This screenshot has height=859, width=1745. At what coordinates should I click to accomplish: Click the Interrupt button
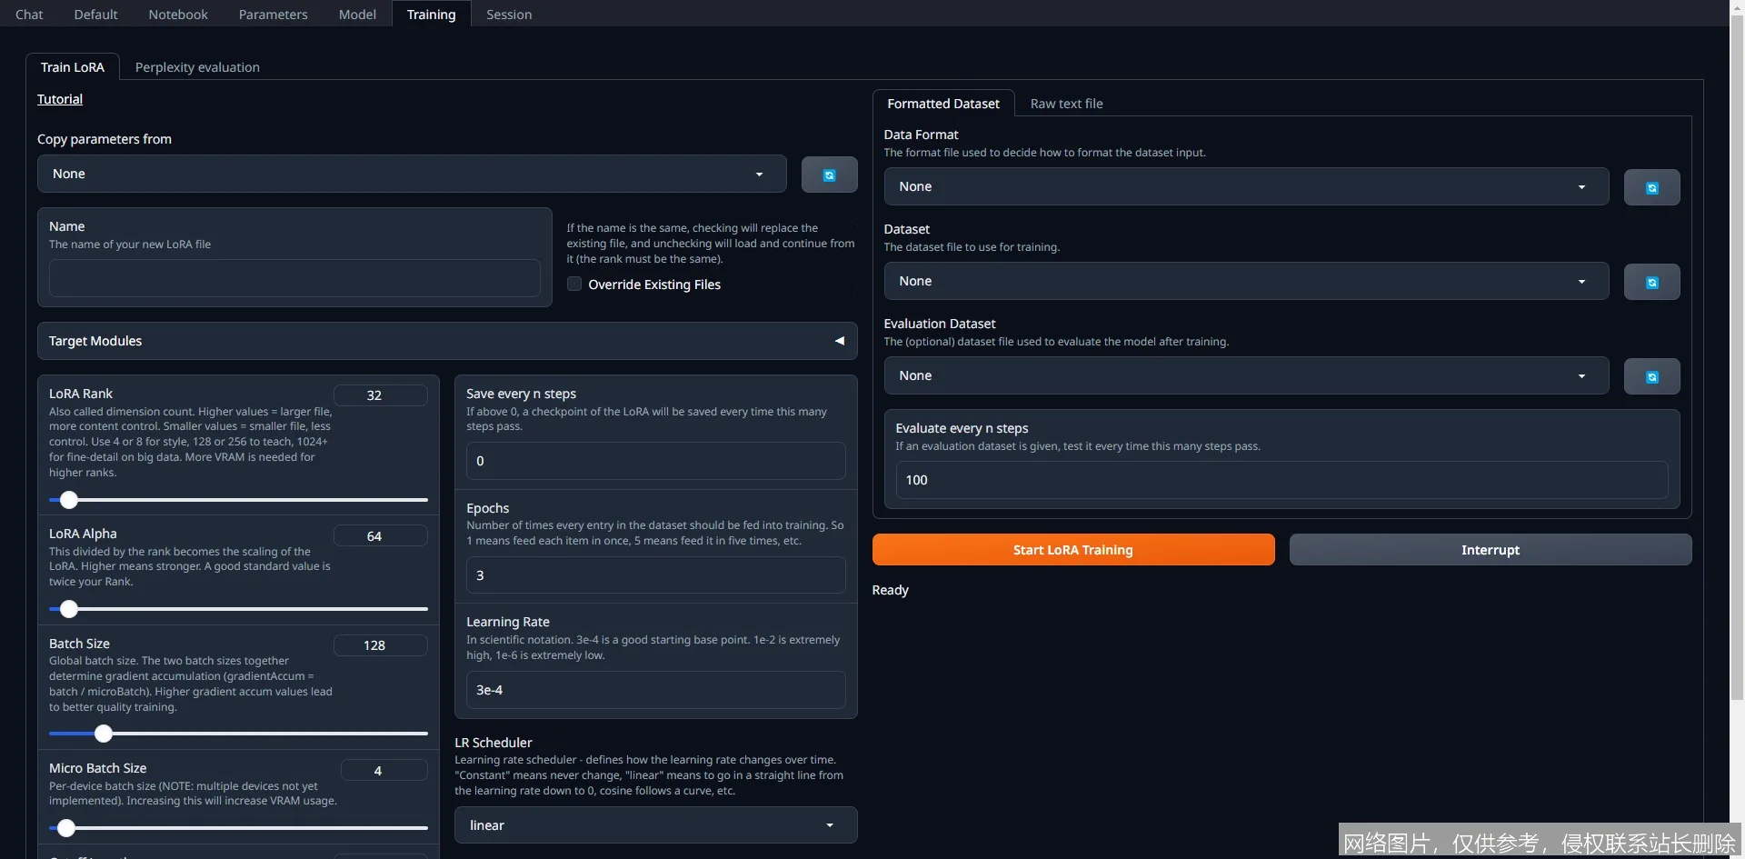pos(1490,550)
